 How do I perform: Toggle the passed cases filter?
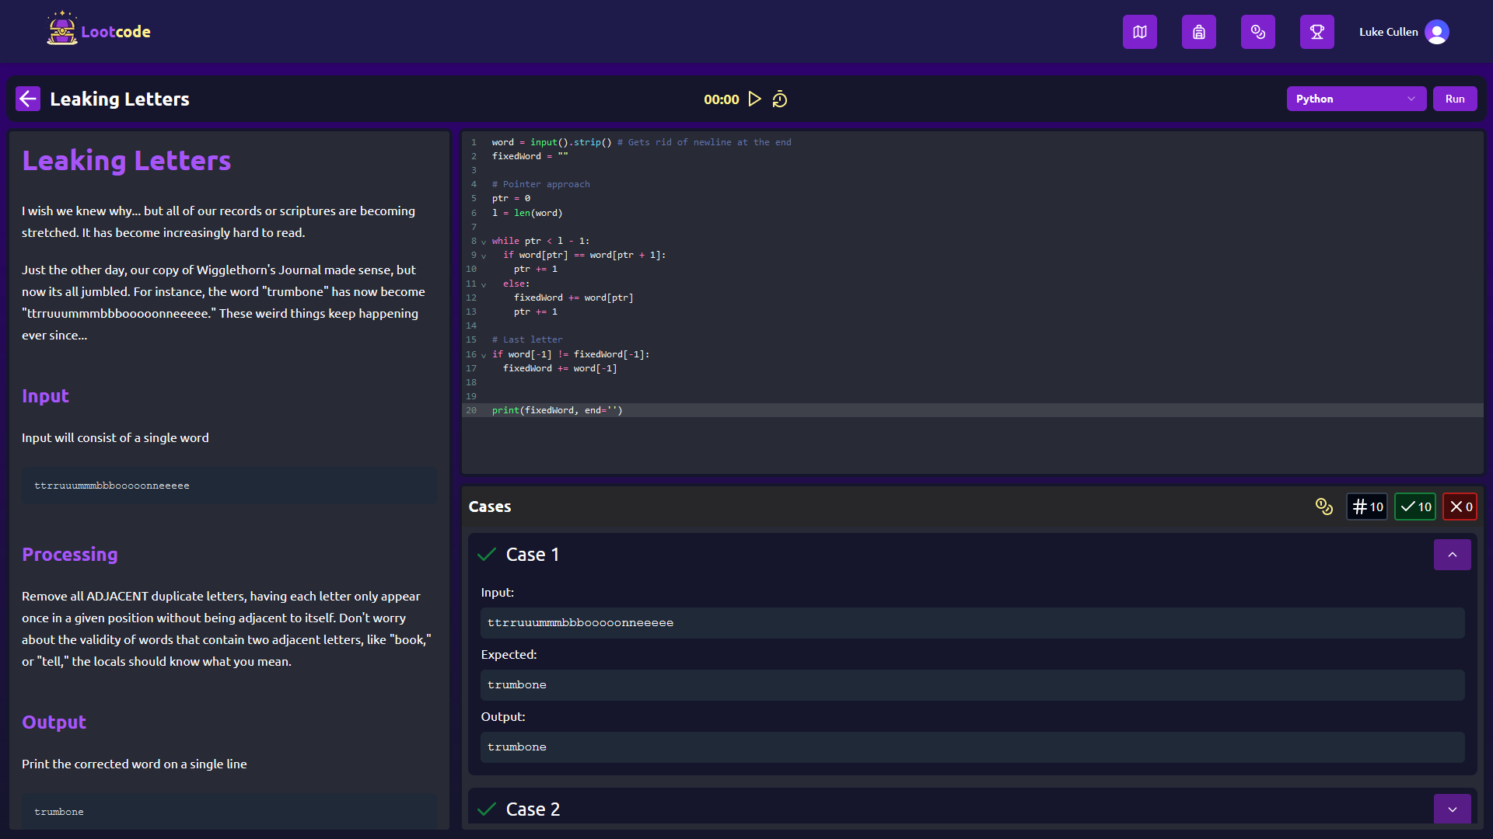point(1415,507)
